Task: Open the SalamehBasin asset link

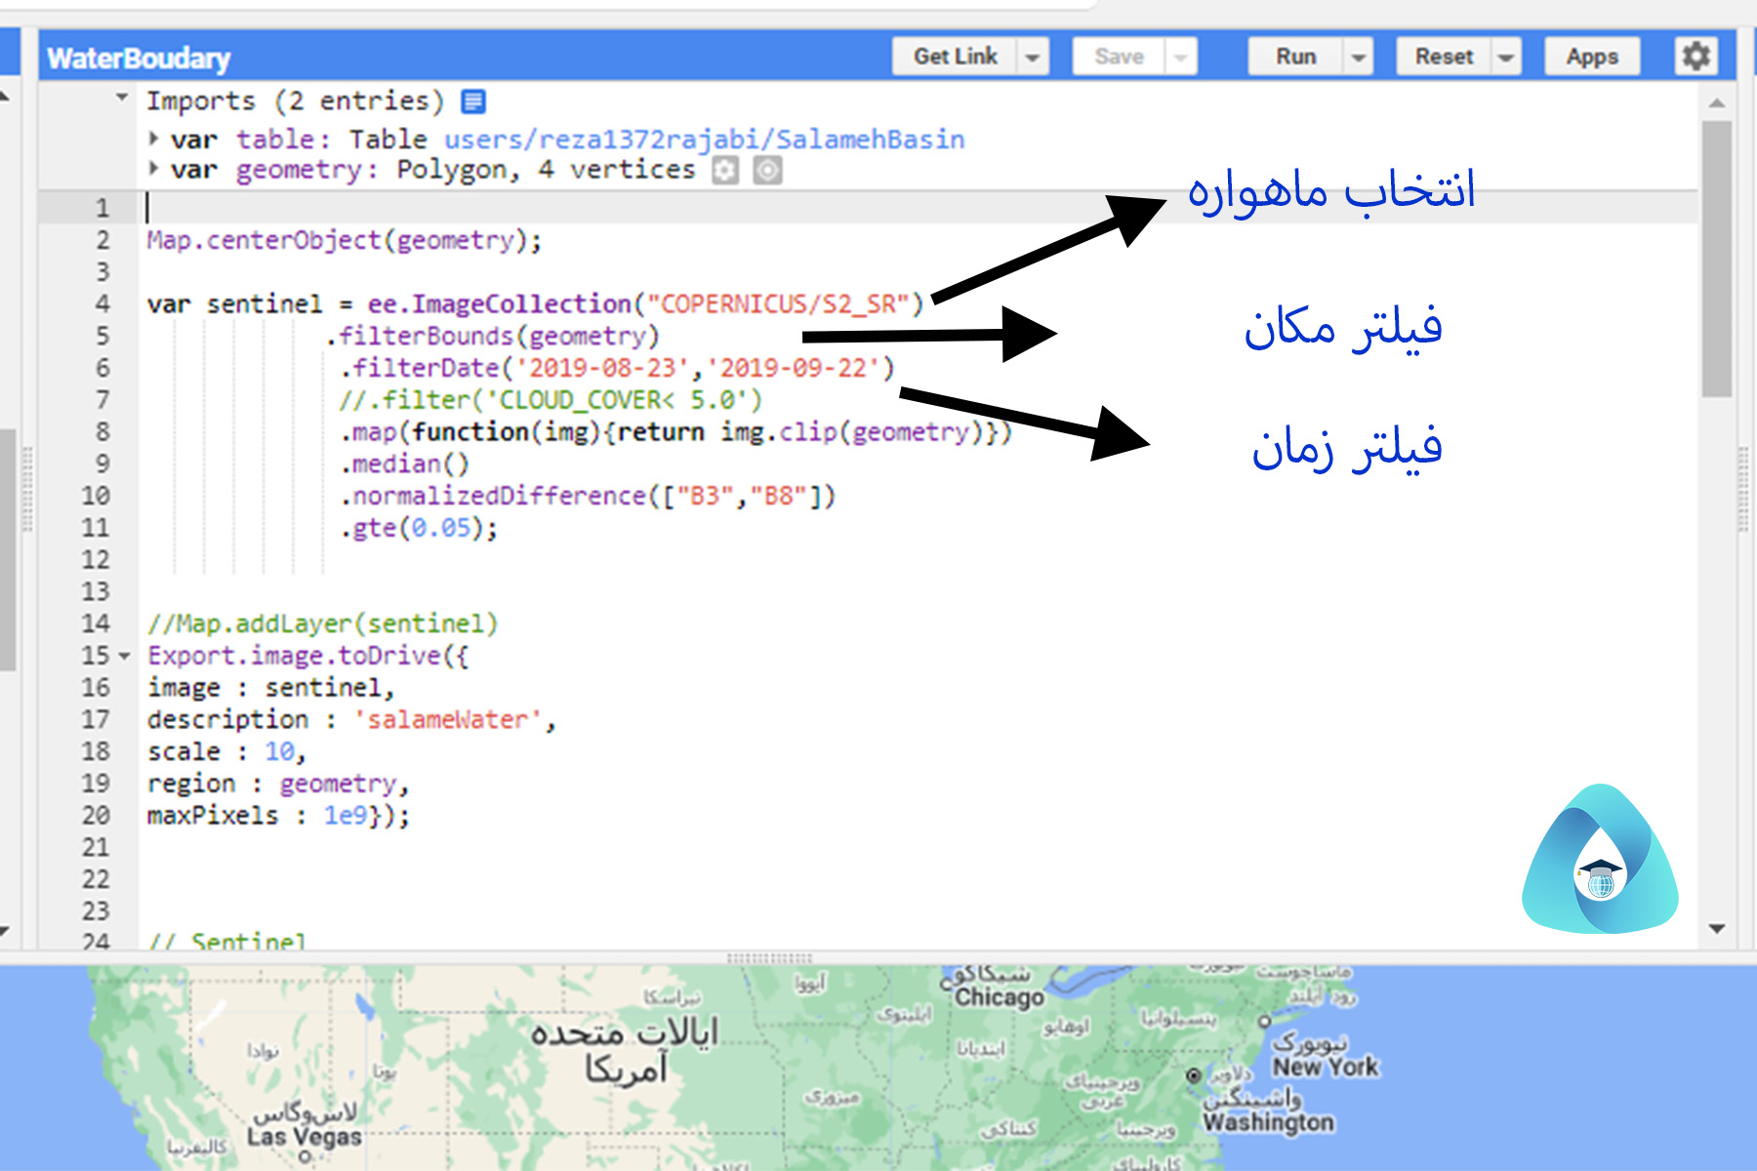Action: click(x=705, y=139)
